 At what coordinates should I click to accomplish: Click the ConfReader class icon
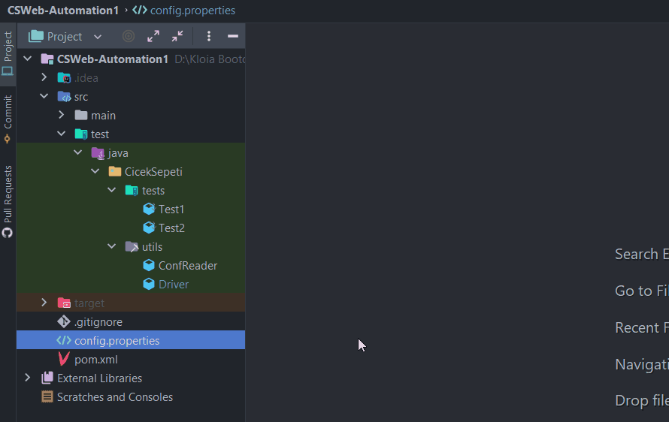[x=149, y=265]
